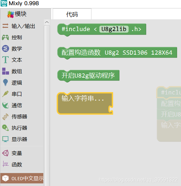The image size is (181, 186).
Task: Click the 变量 triangular icon
Action: tap(5, 153)
